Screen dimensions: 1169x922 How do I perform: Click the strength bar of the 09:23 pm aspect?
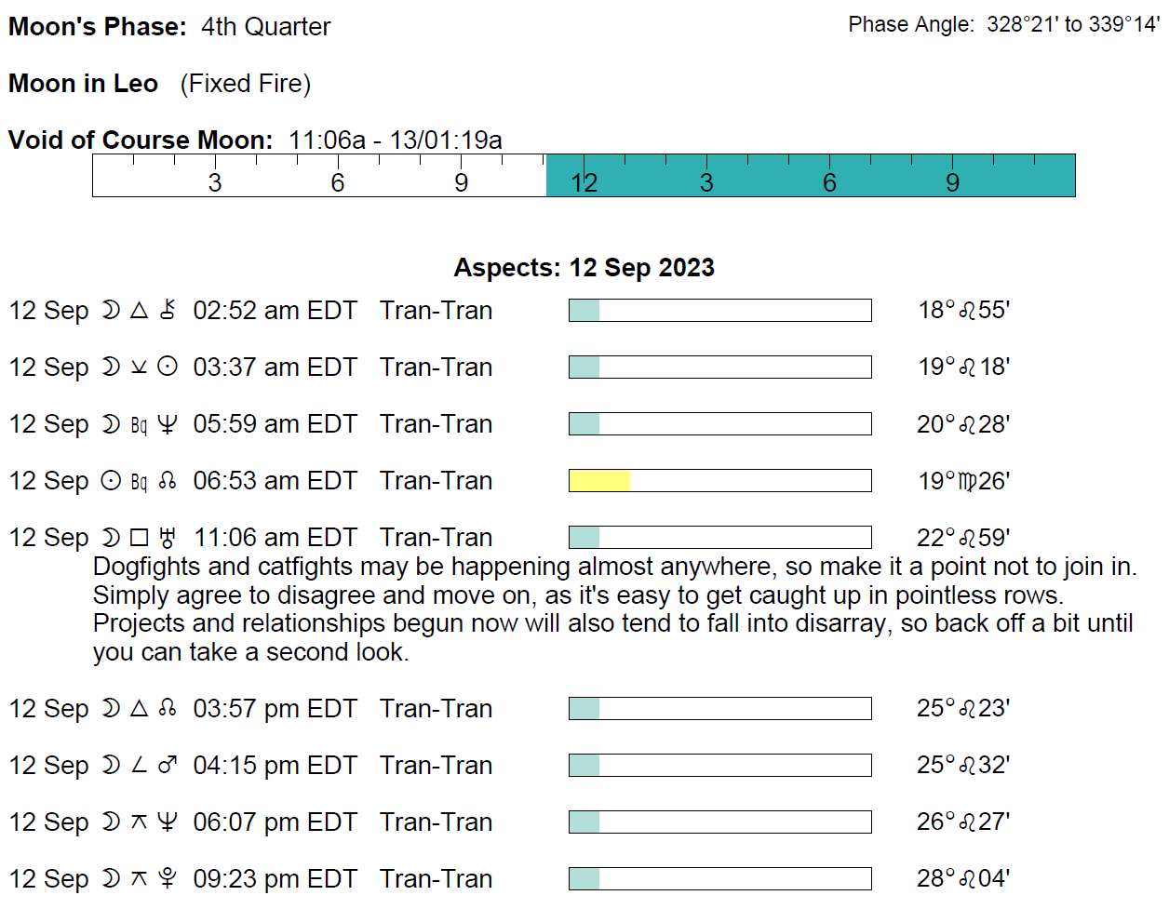coord(719,878)
